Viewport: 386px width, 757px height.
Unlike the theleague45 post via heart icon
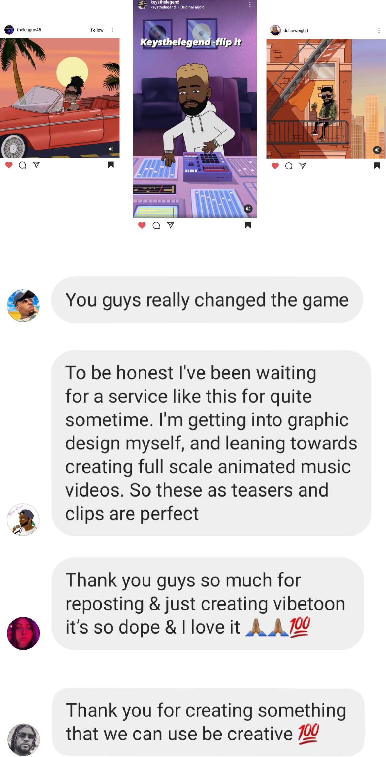coord(9,165)
